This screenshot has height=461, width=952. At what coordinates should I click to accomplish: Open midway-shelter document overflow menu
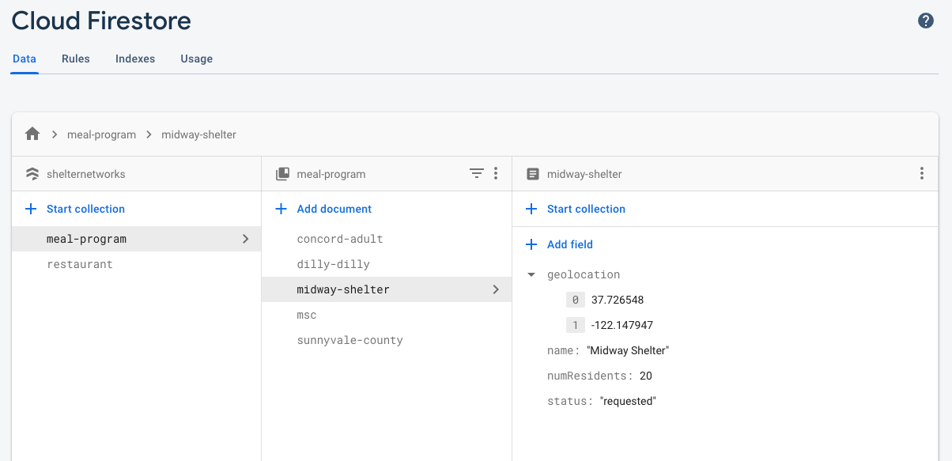[922, 173]
